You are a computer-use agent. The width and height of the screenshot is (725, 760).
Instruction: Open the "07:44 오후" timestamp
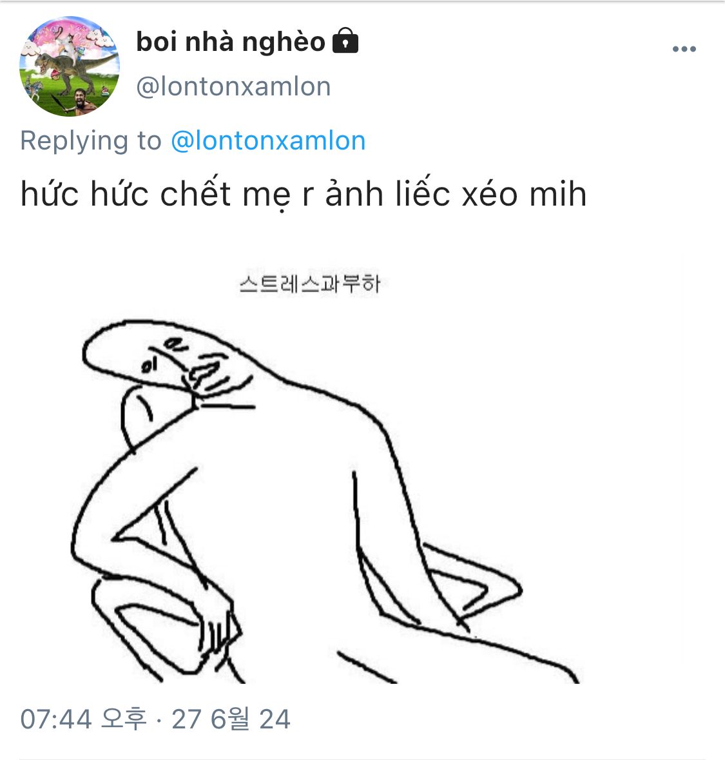pyautogui.click(x=83, y=719)
